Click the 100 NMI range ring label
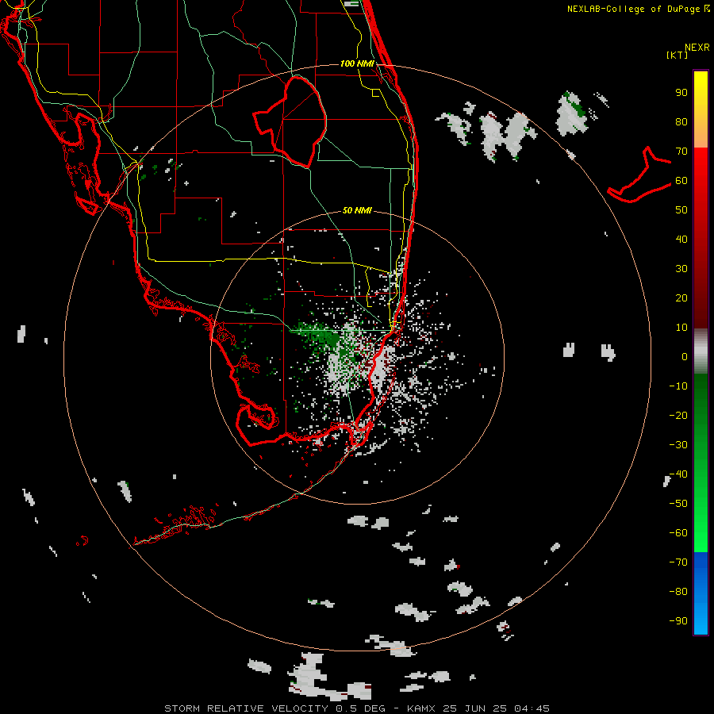 point(357,63)
